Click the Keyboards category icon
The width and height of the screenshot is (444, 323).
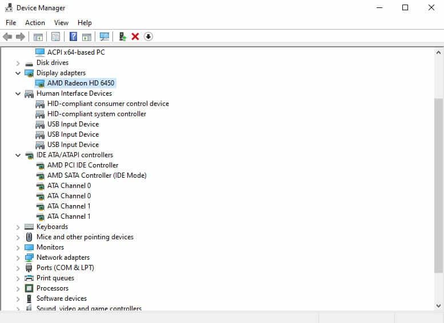[29, 227]
